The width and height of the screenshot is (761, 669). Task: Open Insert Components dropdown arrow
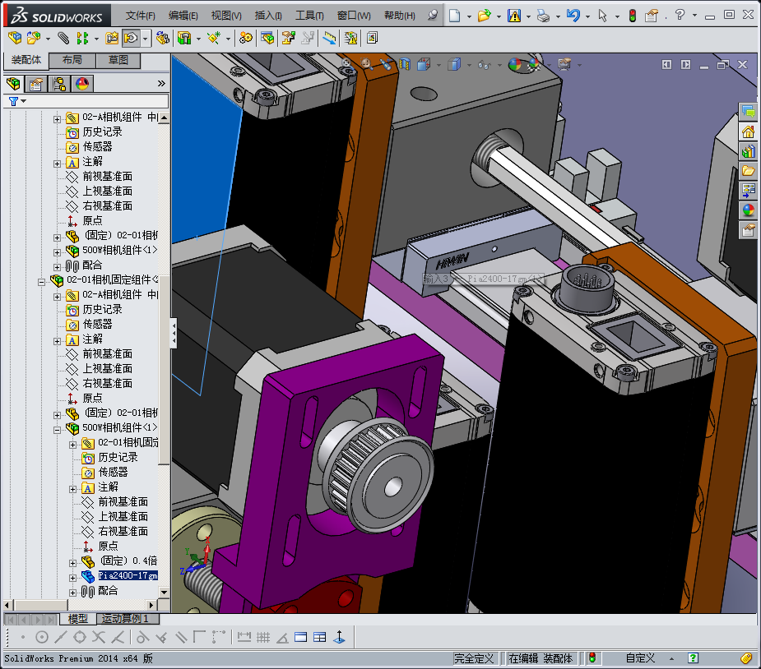coord(48,39)
